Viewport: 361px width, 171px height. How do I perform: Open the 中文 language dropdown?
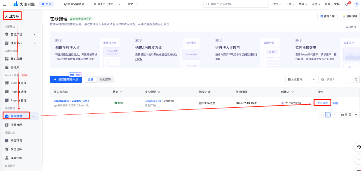point(132,4)
